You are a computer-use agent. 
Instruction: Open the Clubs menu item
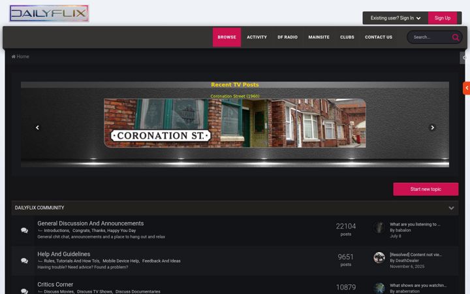347,37
